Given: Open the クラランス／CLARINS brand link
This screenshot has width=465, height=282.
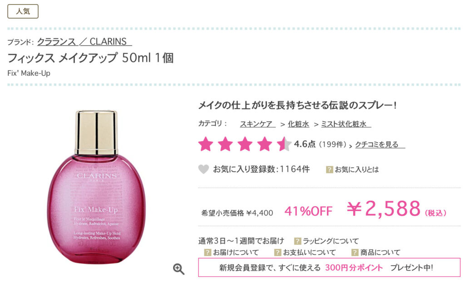Looking at the screenshot, I should point(84,41).
